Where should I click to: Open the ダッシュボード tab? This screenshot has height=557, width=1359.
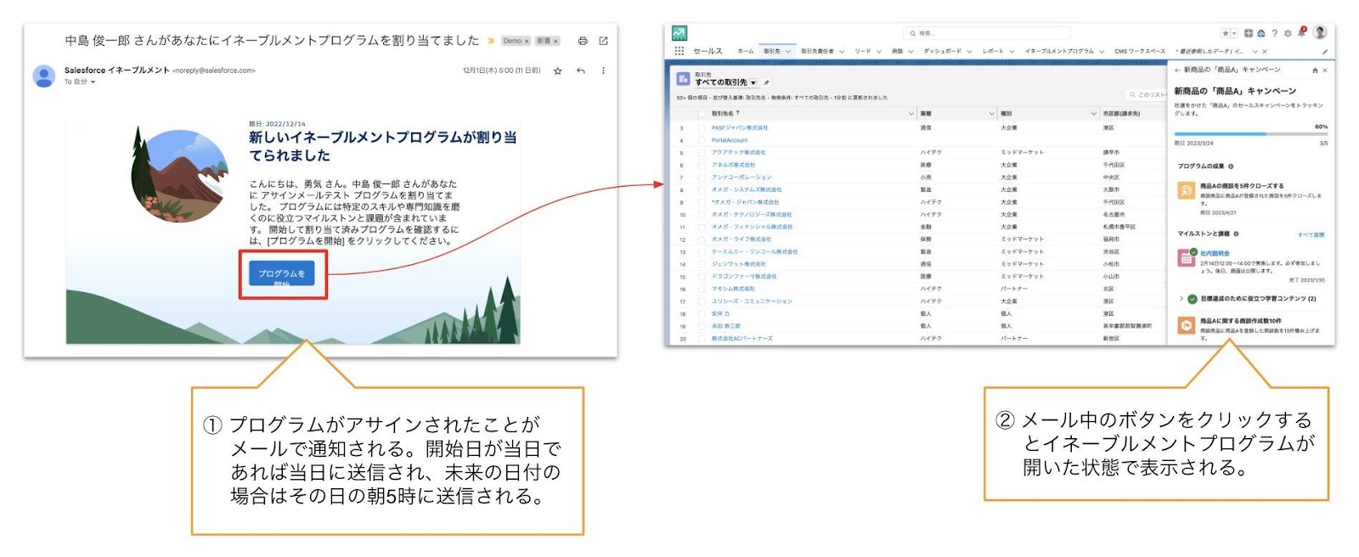[x=942, y=51]
